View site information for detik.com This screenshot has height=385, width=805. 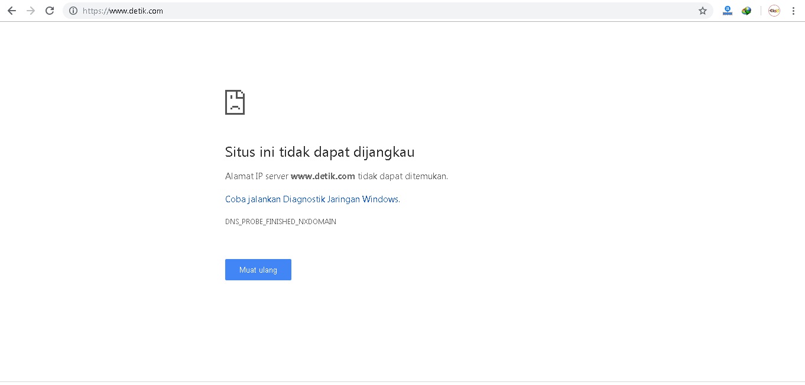73,11
